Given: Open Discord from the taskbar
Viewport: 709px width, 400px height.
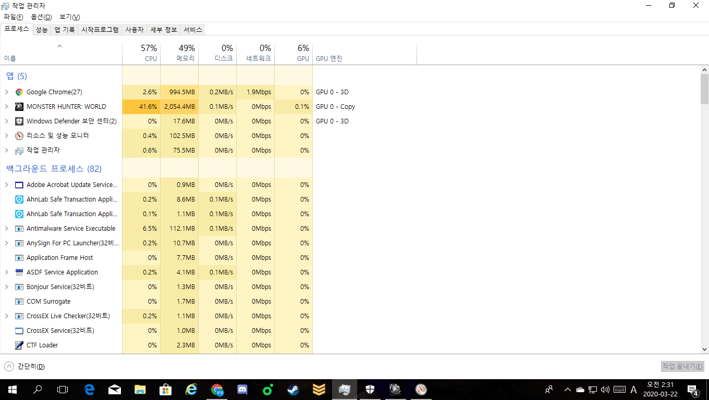Looking at the screenshot, I should click(x=242, y=390).
